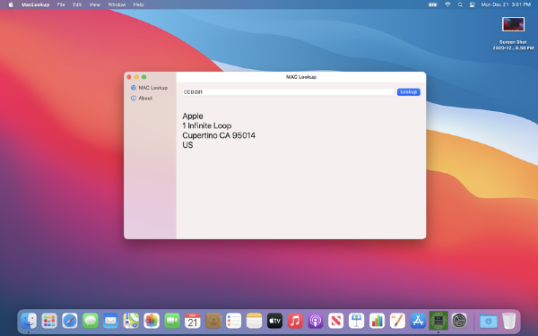
Task: Open Control Center icon
Action: (x=473, y=4)
